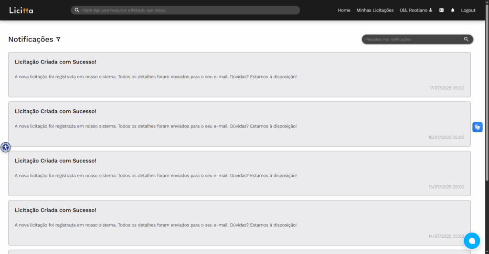
Task: Click Logout in the navbar
Action: coord(468,11)
